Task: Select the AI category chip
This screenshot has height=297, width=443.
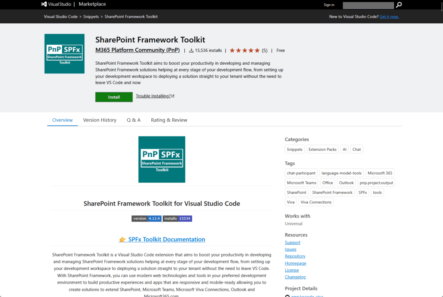Action: click(x=344, y=149)
